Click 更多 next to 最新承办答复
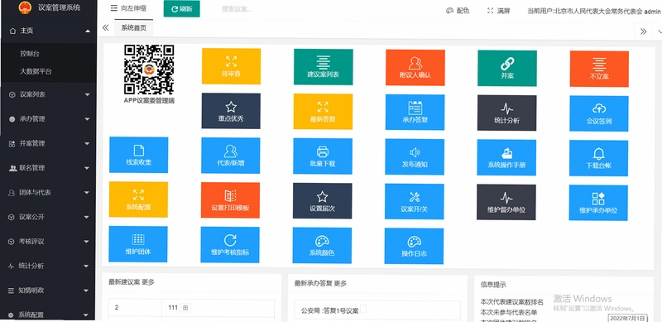The height and width of the screenshot is (322, 662). (x=340, y=284)
